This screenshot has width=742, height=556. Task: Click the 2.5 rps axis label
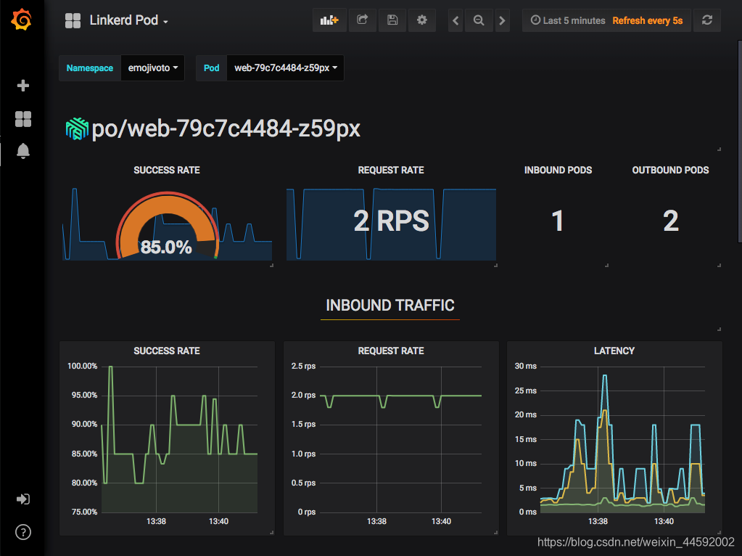(x=303, y=366)
